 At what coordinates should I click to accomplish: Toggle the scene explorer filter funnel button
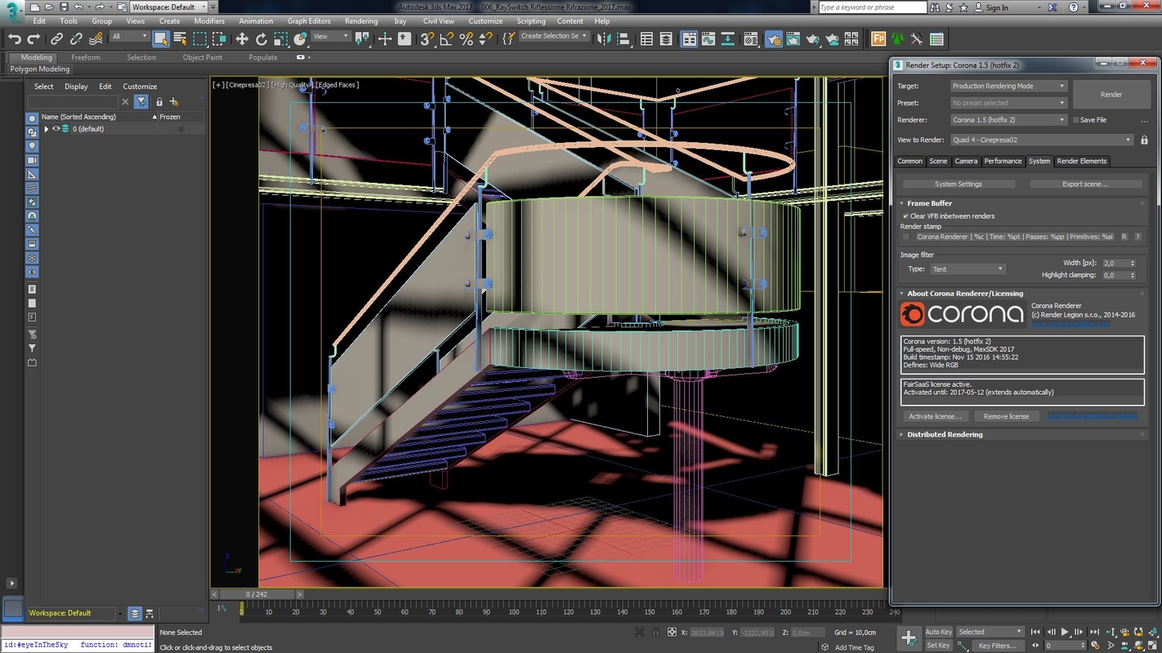coord(141,102)
